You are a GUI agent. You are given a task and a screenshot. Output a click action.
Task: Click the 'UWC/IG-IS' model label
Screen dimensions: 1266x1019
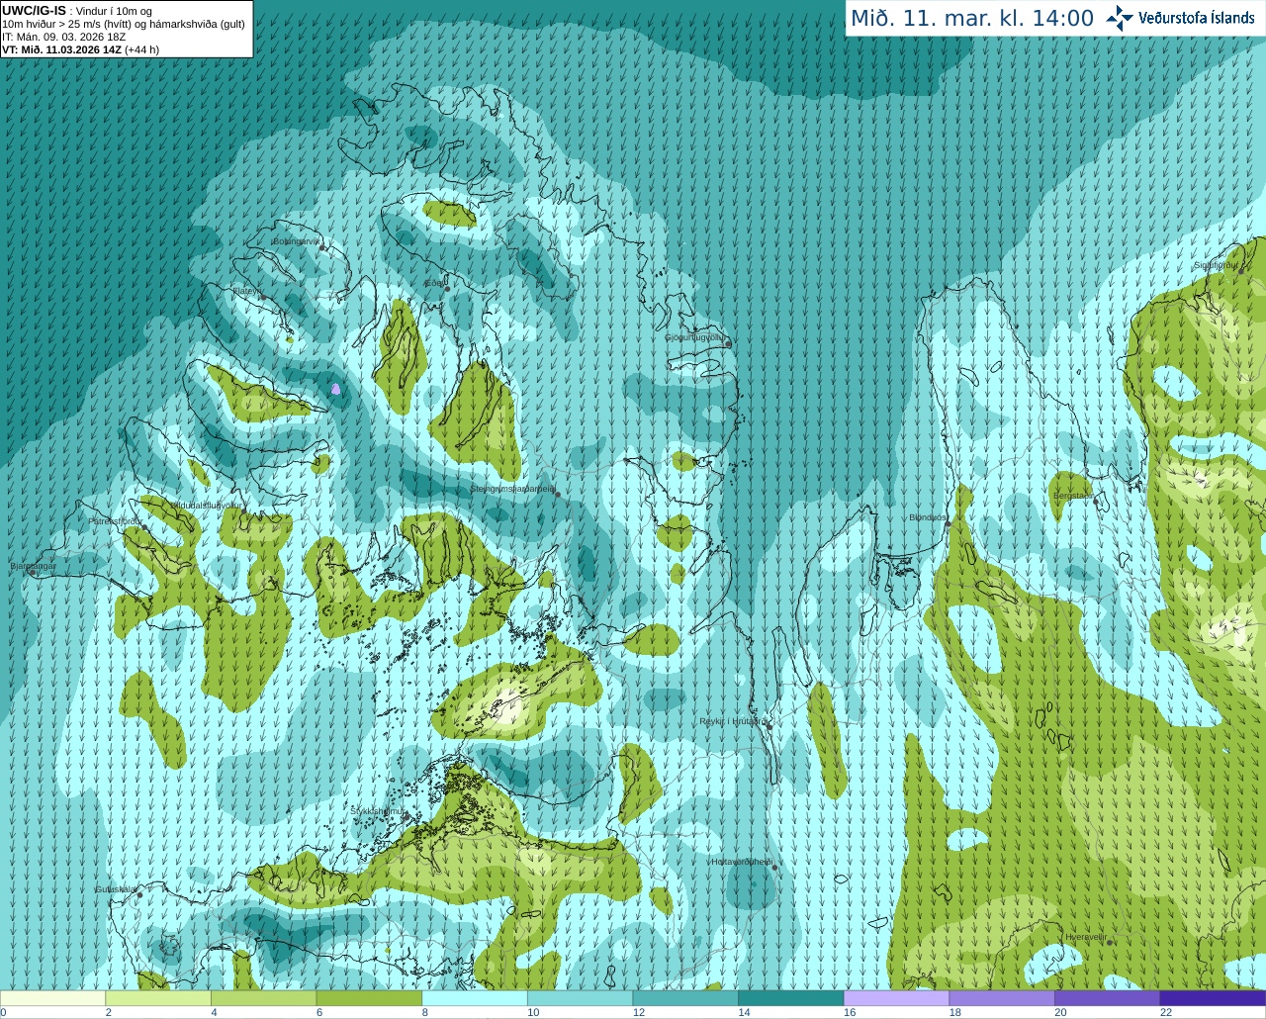point(34,11)
